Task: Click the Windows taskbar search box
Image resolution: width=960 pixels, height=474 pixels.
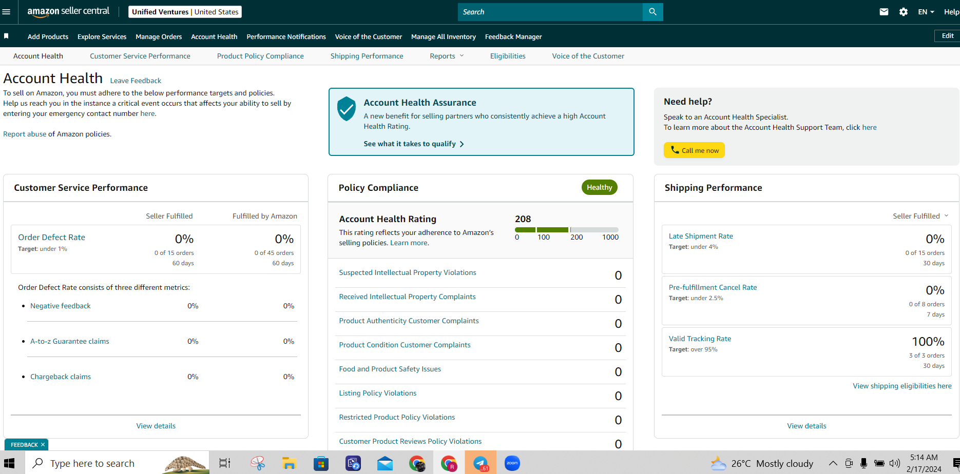Action: pos(117,463)
